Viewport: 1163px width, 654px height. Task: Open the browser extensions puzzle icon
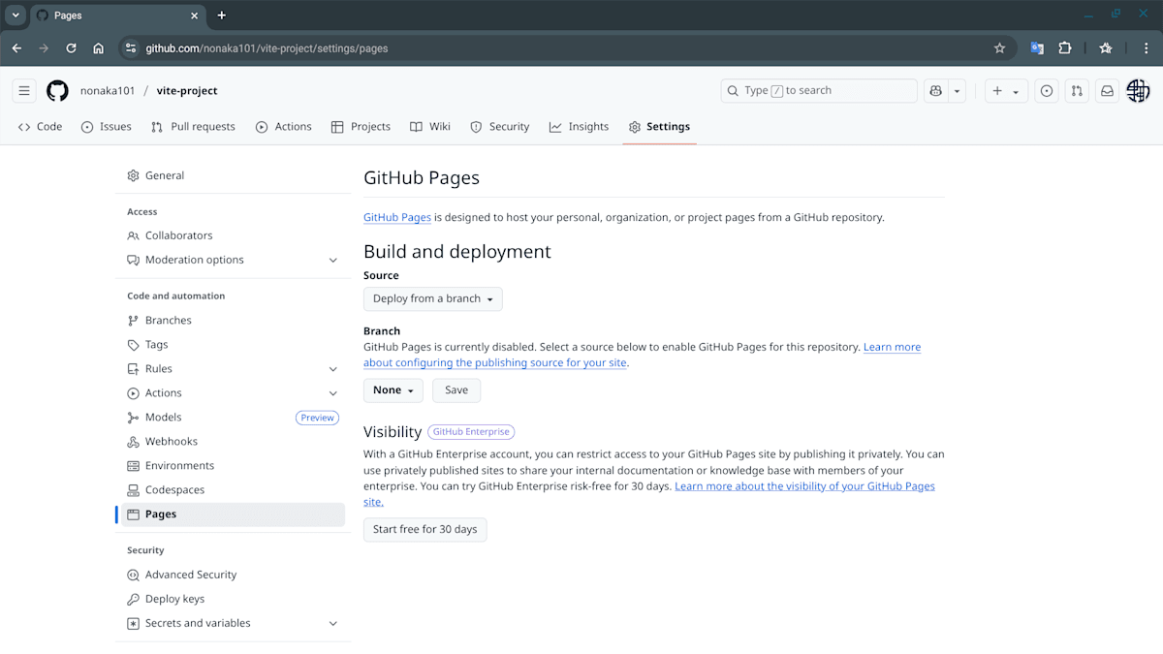pos(1064,48)
